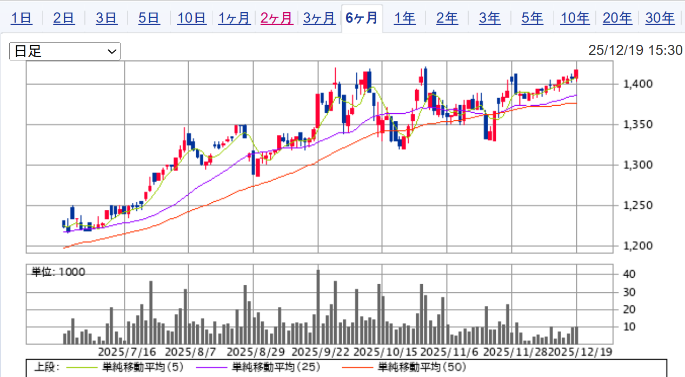Click the highest volume bar near 2025/9/22
The width and height of the screenshot is (685, 377).
pos(318,307)
